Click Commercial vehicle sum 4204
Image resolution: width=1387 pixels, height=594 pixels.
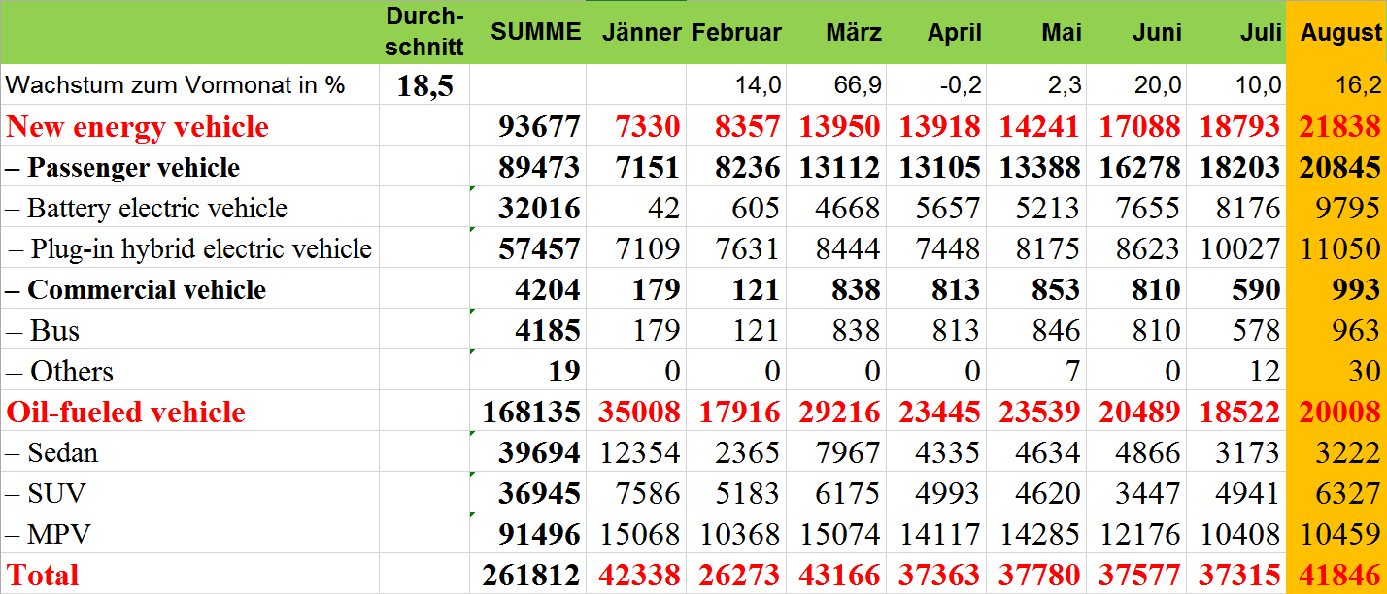tap(546, 290)
